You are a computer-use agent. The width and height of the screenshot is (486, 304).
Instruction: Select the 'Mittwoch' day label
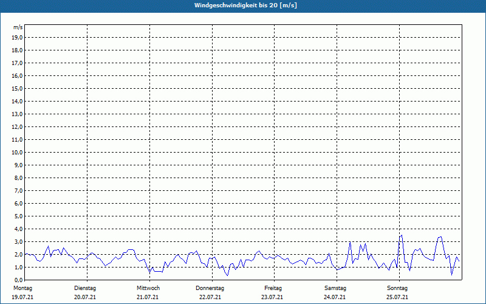pos(148,288)
